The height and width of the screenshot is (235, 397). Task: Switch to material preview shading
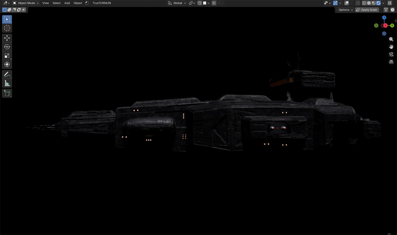pyautogui.click(x=374, y=3)
